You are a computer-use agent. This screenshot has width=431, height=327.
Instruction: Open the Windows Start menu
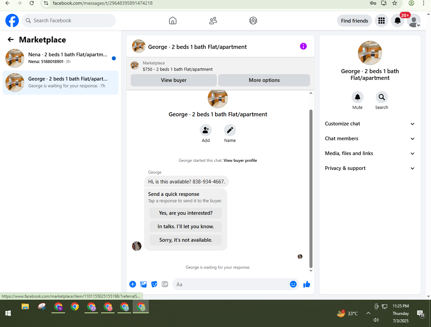(x=8, y=314)
